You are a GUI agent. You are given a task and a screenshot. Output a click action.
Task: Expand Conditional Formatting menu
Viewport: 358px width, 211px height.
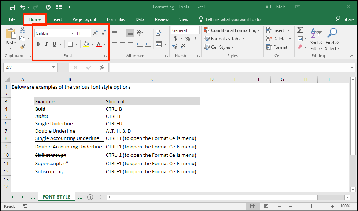coord(232,30)
